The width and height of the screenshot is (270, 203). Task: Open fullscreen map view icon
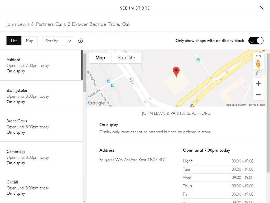tap(258, 56)
